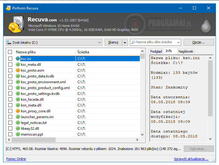The width and height of the screenshot is (219, 165).
Task: Click the Recuva hard drive helmet logo
Action: [x=16, y=24]
